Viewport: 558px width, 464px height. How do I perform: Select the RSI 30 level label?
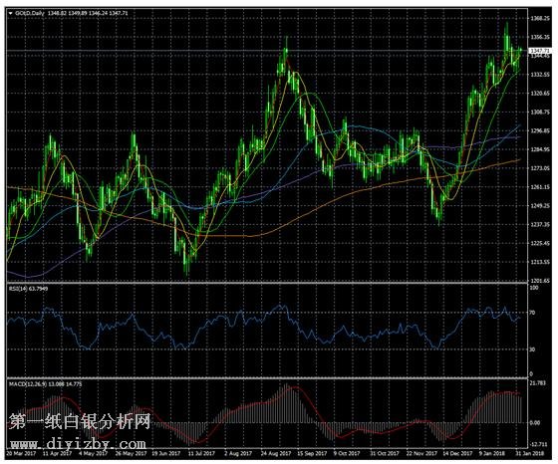point(532,349)
